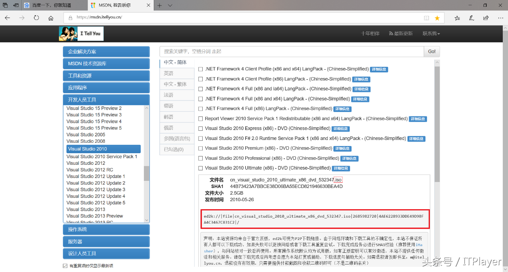Switch to the 英语 language tab

click(x=177, y=74)
